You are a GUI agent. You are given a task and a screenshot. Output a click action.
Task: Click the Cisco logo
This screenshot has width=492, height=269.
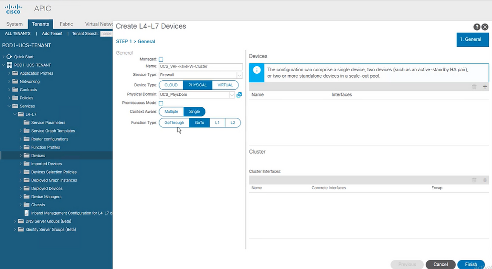point(13,9)
